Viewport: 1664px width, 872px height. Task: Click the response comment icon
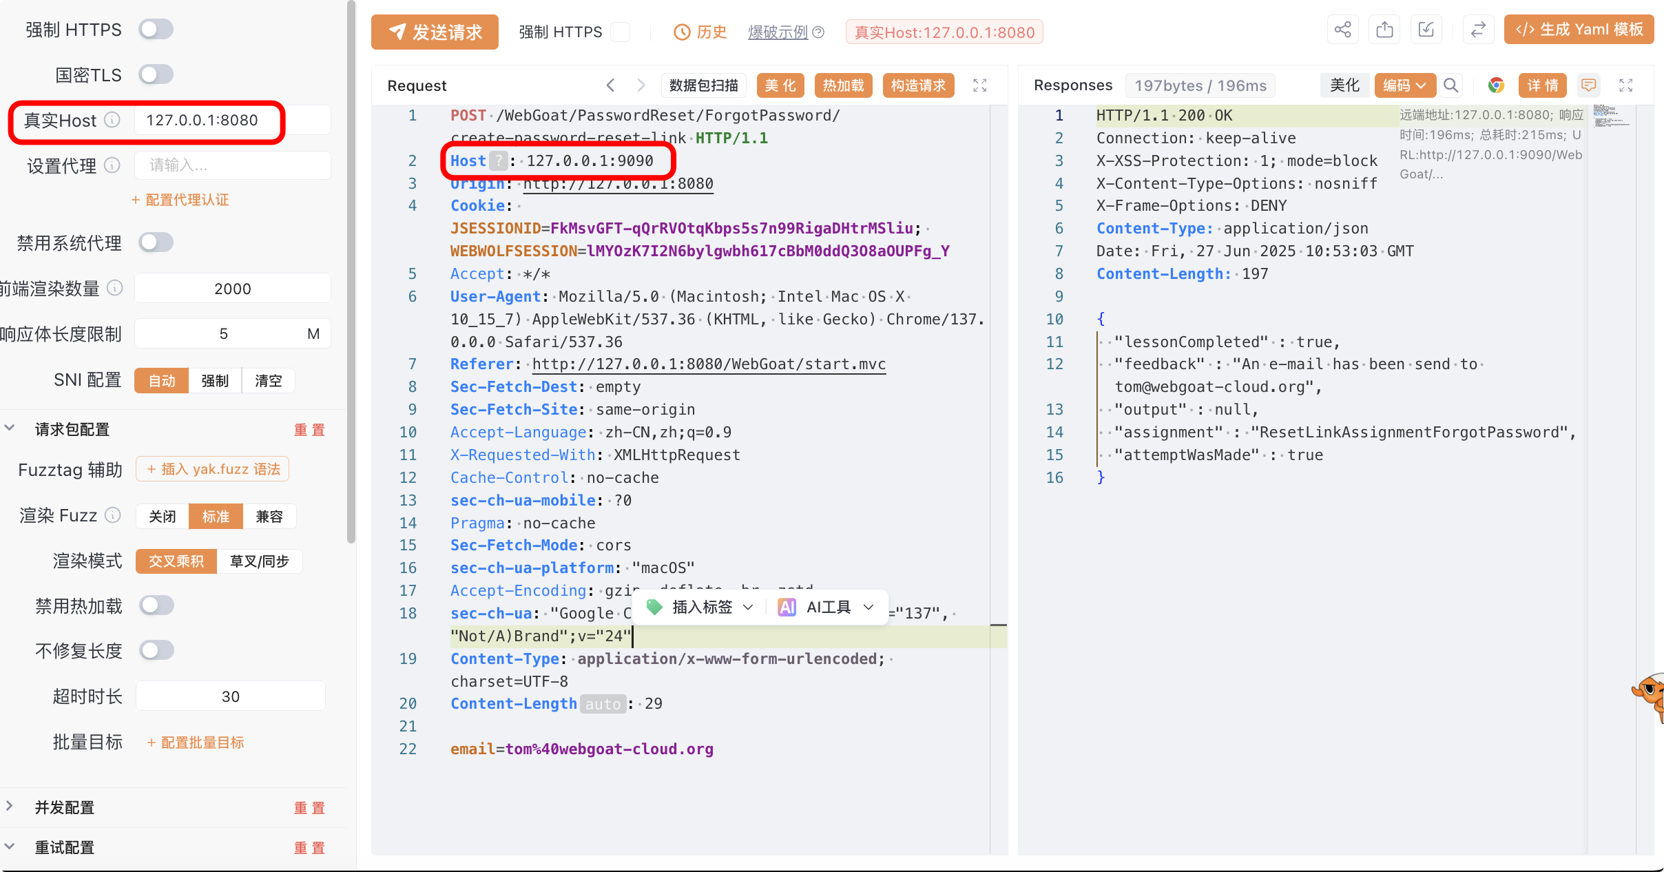tap(1589, 85)
